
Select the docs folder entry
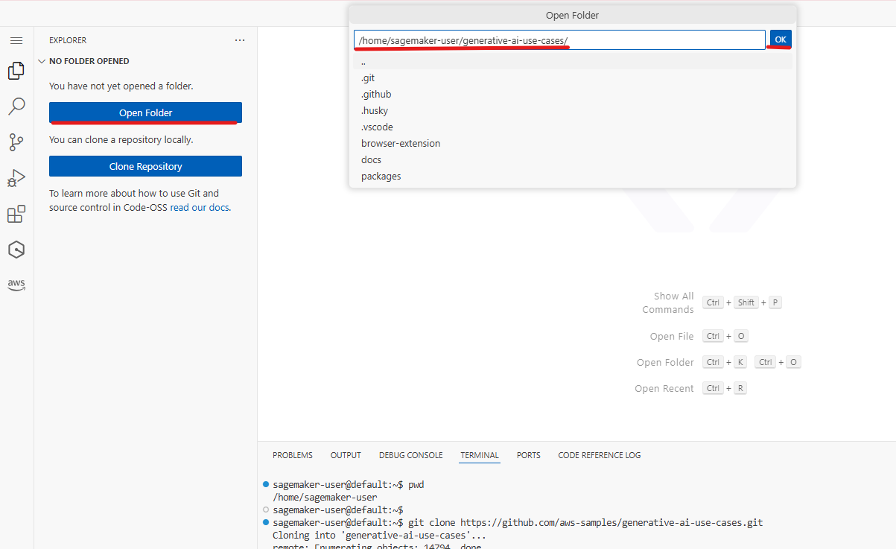[573, 159]
